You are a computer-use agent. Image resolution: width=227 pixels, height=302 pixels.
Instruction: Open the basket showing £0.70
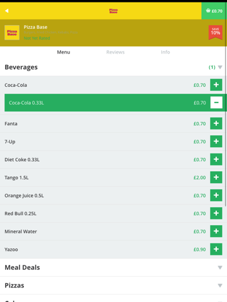click(x=214, y=11)
